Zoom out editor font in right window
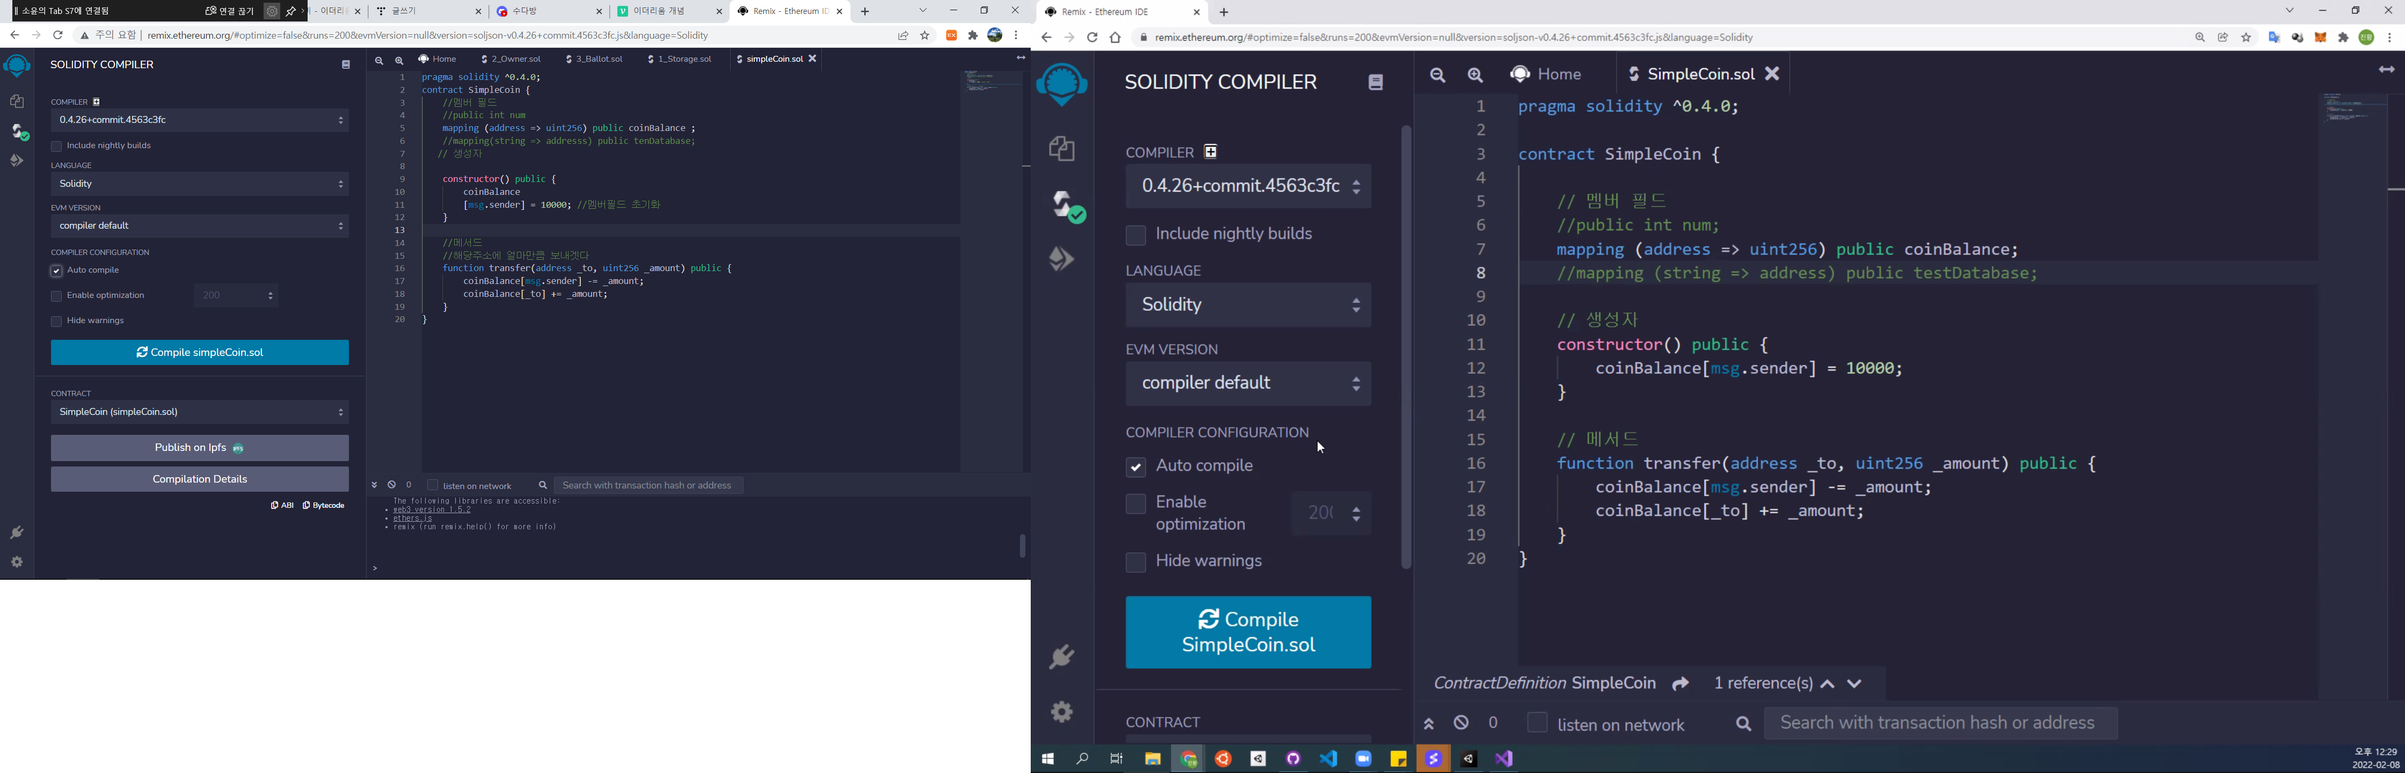The height and width of the screenshot is (773, 2405). [1438, 76]
